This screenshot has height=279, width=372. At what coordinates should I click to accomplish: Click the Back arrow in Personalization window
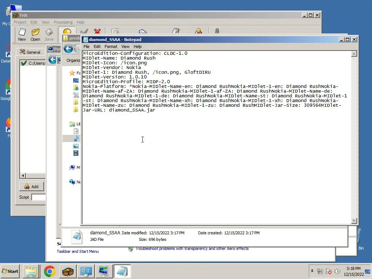[x=52, y=60]
